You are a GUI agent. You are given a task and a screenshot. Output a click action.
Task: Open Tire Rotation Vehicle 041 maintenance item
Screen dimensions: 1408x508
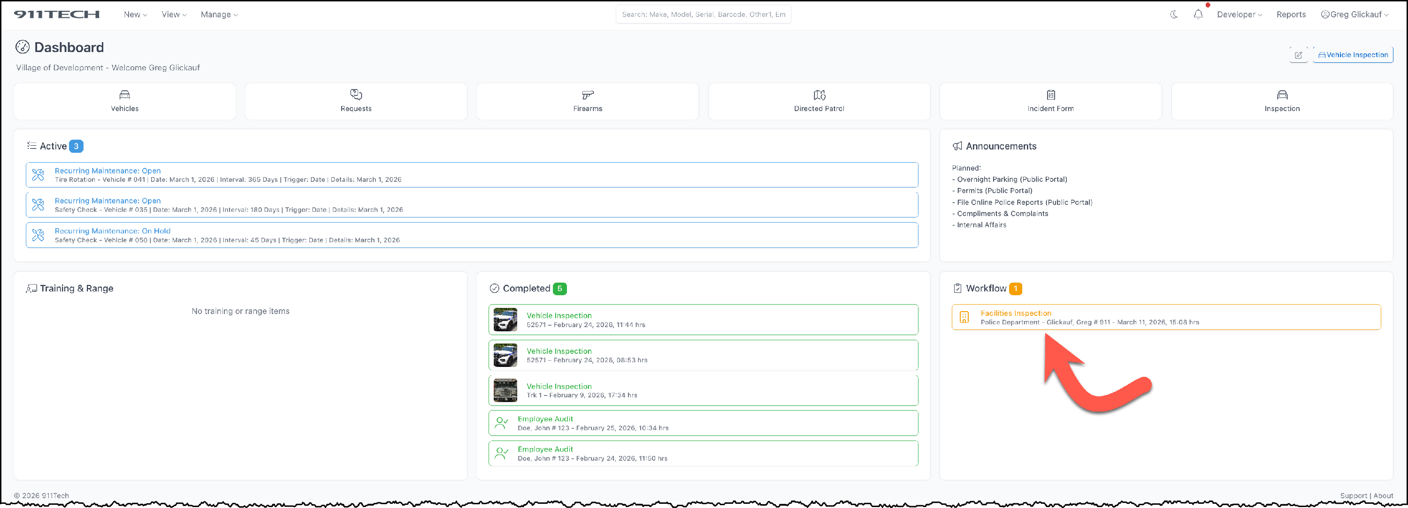click(x=107, y=171)
